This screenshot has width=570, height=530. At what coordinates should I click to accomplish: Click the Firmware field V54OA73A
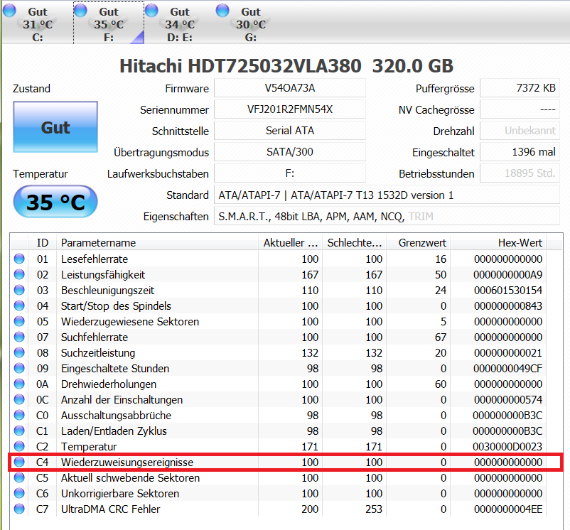(x=290, y=88)
